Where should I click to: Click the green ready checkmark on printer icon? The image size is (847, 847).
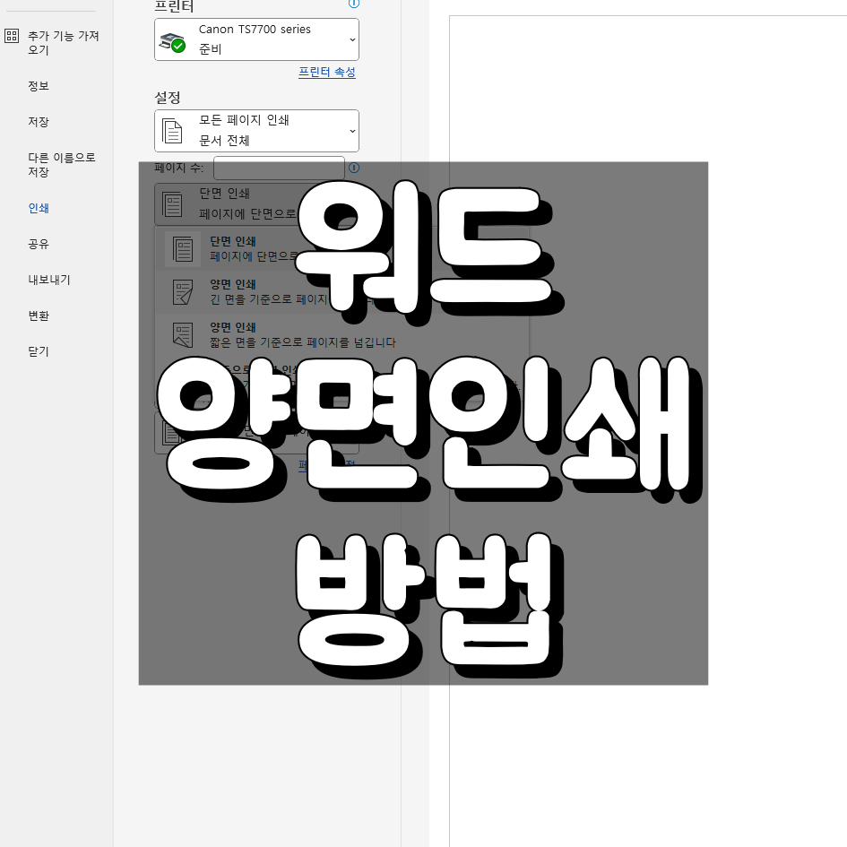click(179, 46)
